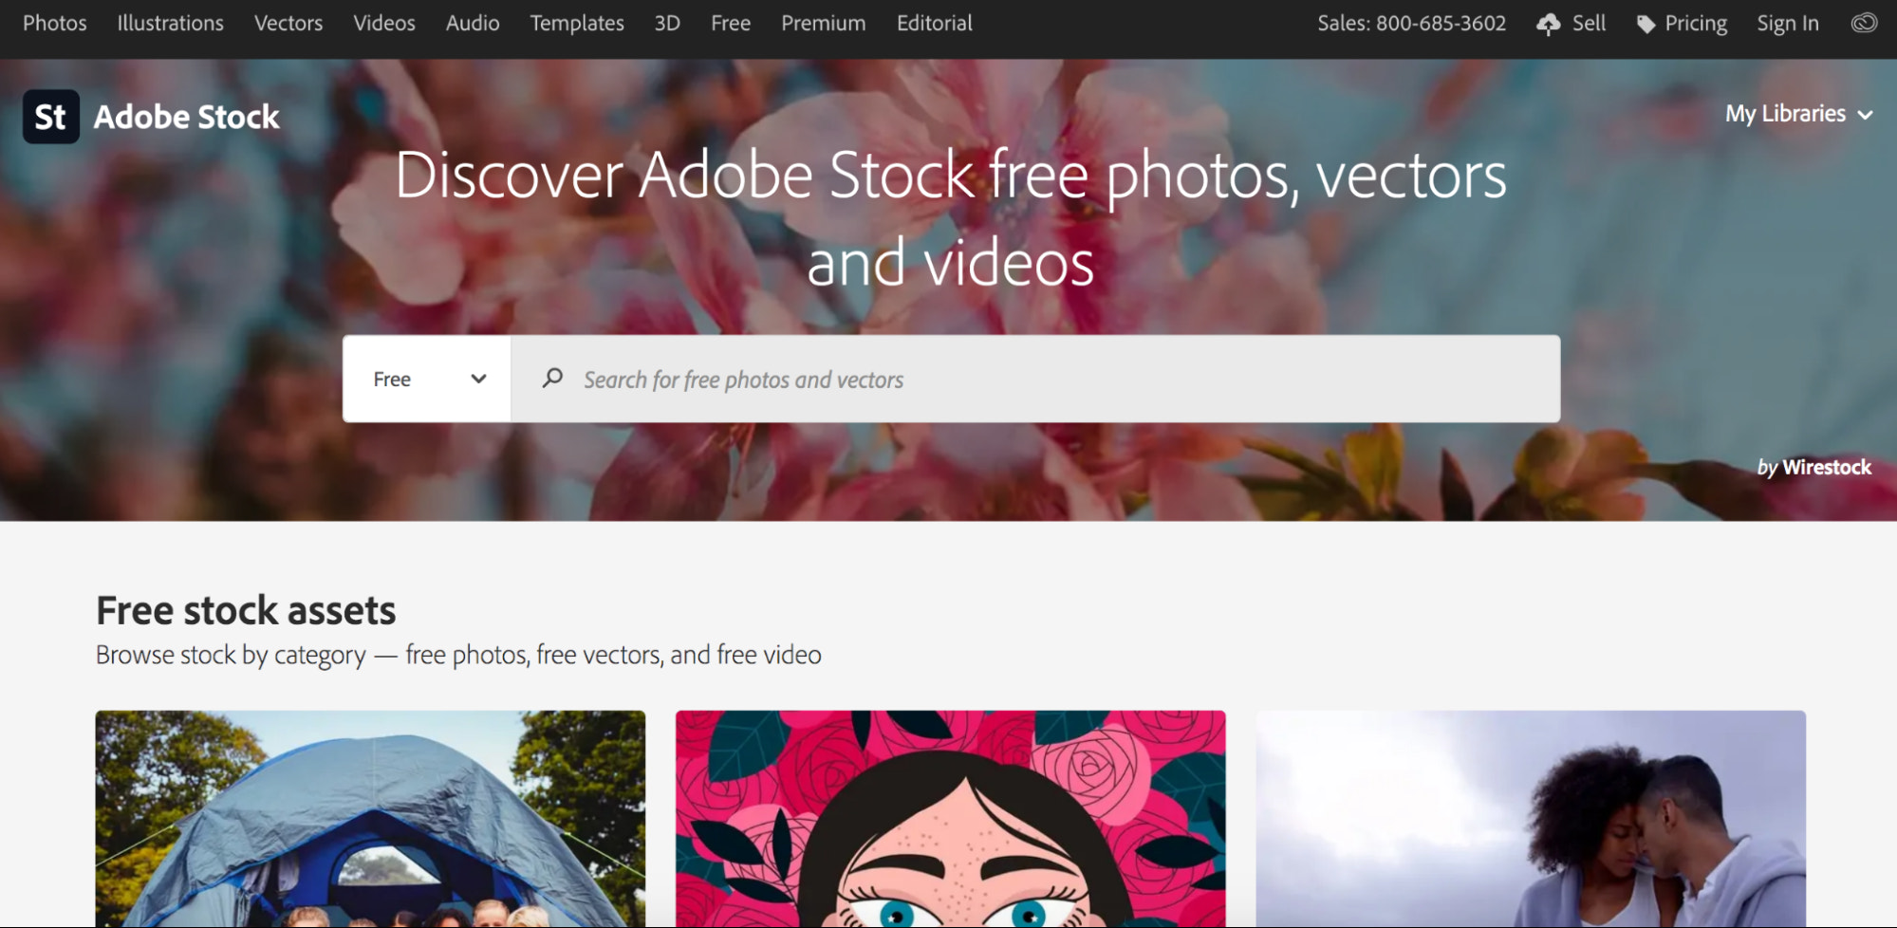Go to the Videos section
Viewport: 1897px width, 928px height.
tap(384, 23)
